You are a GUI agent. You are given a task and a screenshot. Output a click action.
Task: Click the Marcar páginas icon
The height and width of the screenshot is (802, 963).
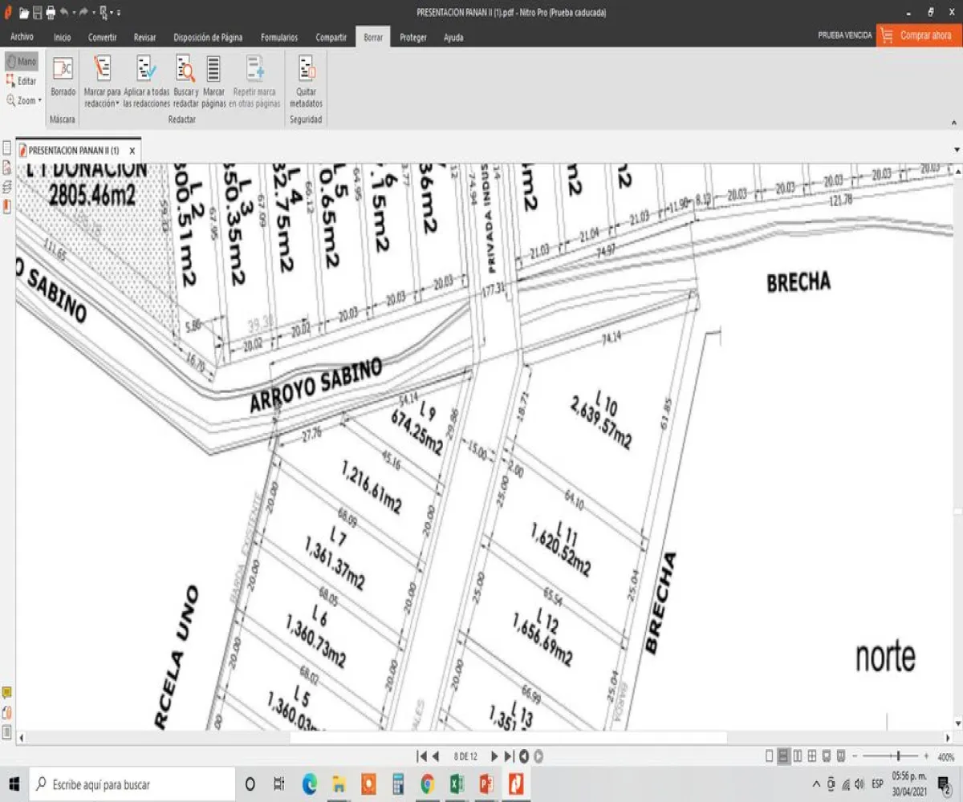coord(213,70)
